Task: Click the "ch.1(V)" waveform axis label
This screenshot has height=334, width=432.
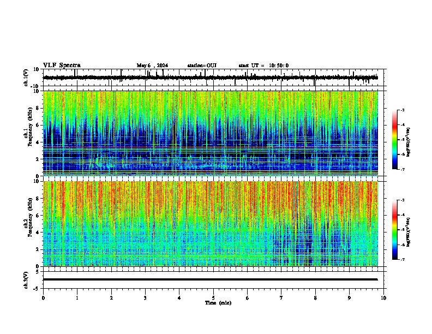Action: coord(26,77)
